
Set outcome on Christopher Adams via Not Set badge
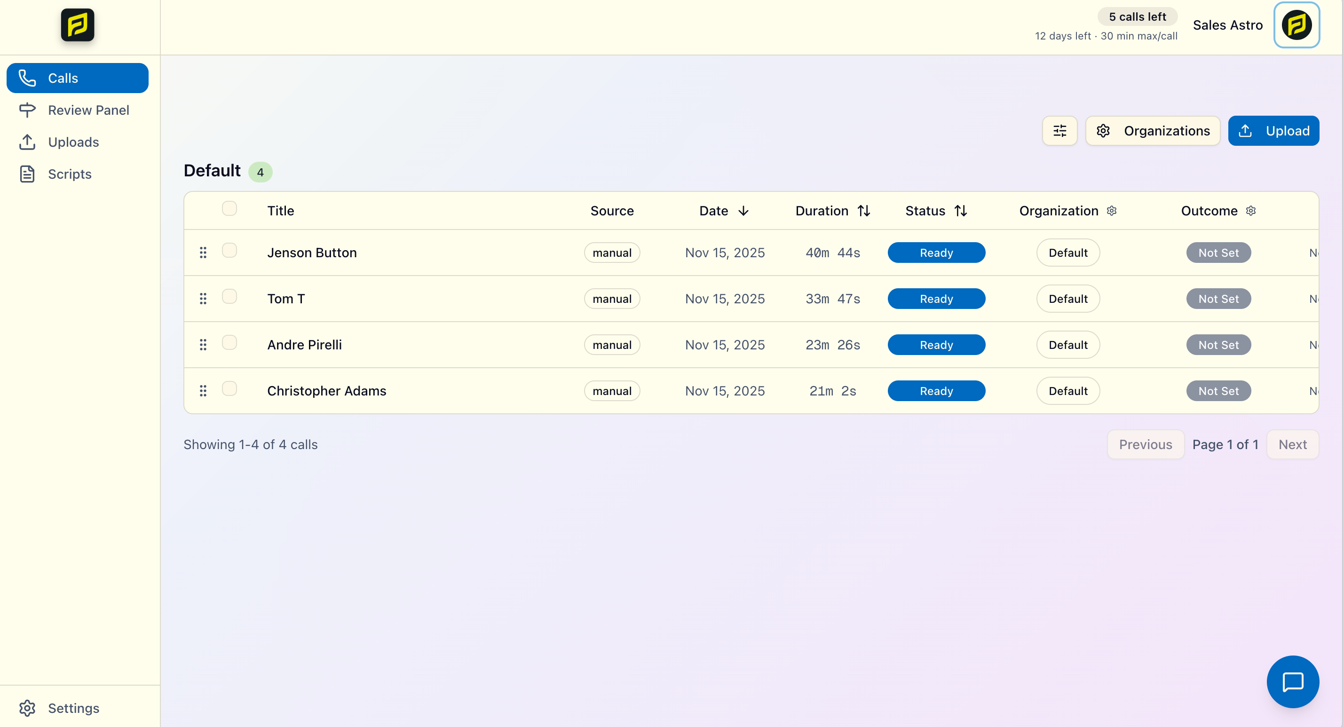(1218, 390)
